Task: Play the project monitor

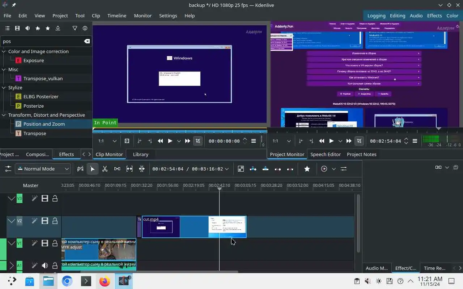Action: coord(331,141)
